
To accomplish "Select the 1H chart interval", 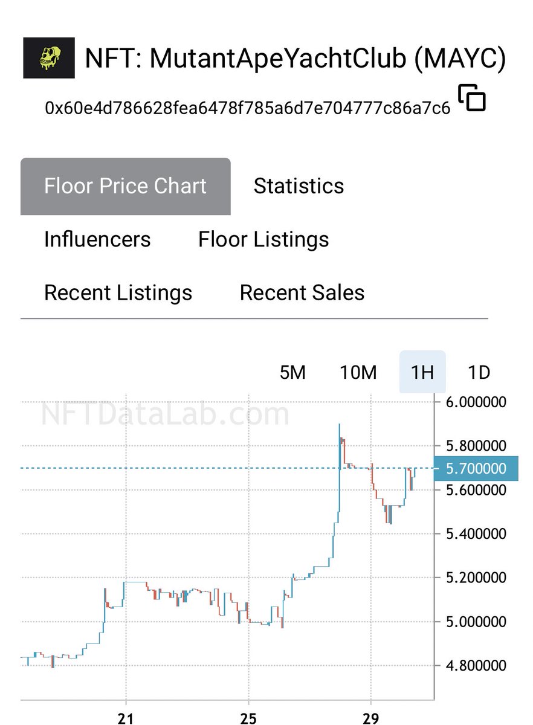I will 422,372.
